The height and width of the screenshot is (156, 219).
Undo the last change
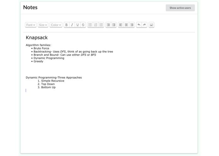click(x=139, y=25)
